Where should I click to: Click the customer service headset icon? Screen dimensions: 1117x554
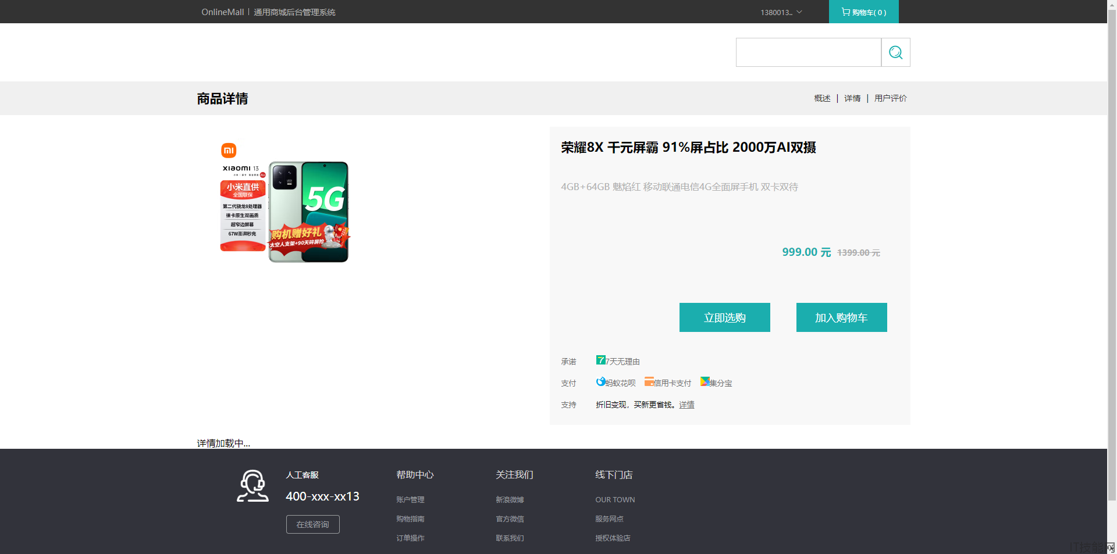252,486
